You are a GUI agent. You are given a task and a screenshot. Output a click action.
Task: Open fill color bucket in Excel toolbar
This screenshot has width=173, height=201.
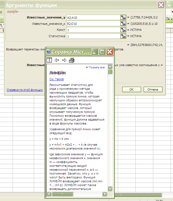[168, 19]
